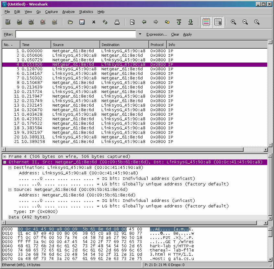Collapse the Destination subtree
Image resolution: width=274 pixels, height=269 pixels.
coord(10,168)
